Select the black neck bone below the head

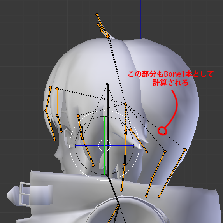coord(113,190)
